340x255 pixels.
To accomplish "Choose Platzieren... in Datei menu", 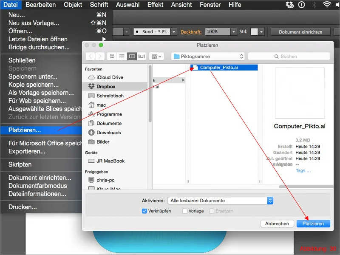I will (x=41, y=130).
